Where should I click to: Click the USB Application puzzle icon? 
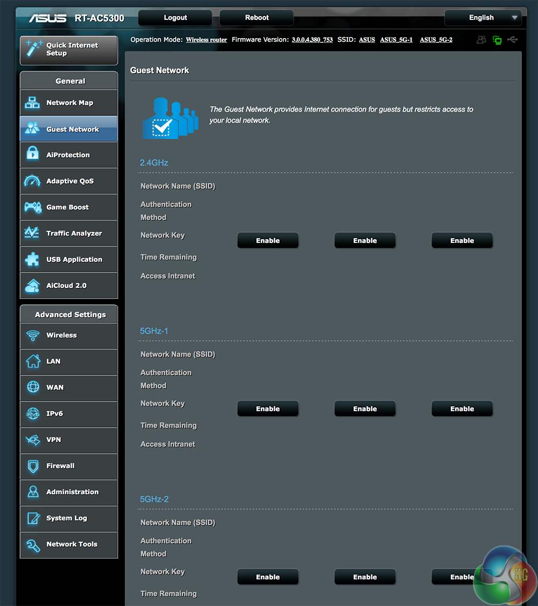(32, 259)
